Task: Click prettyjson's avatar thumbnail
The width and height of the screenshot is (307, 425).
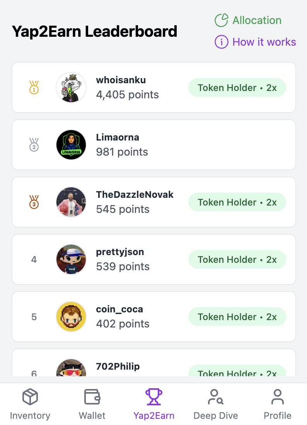Action: (x=71, y=259)
